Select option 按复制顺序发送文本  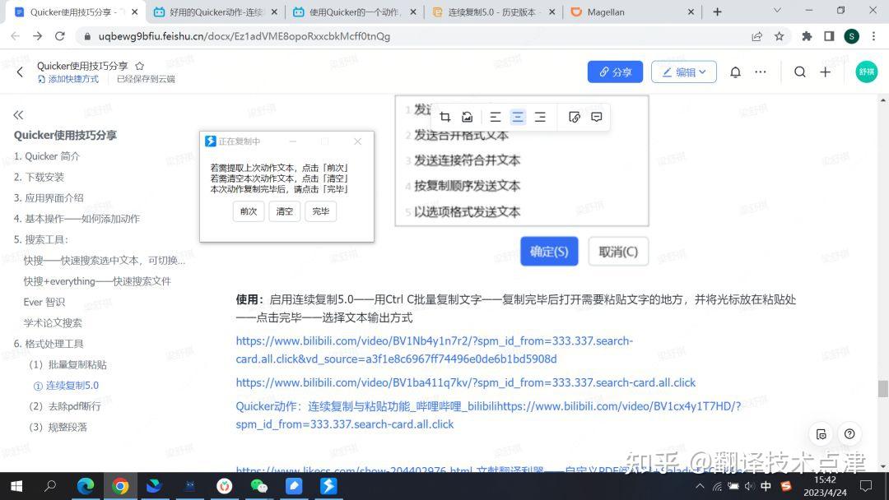click(x=468, y=186)
